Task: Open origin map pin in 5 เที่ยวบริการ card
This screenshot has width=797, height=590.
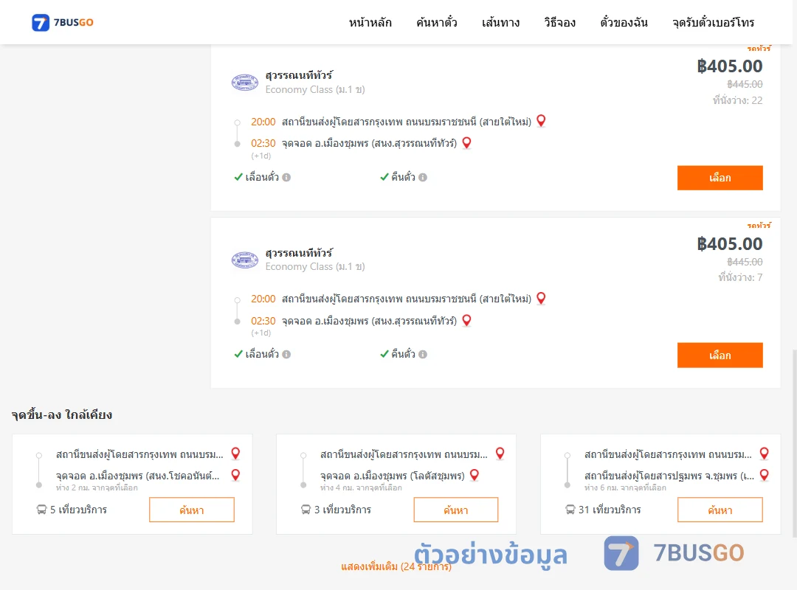Action: click(x=236, y=454)
